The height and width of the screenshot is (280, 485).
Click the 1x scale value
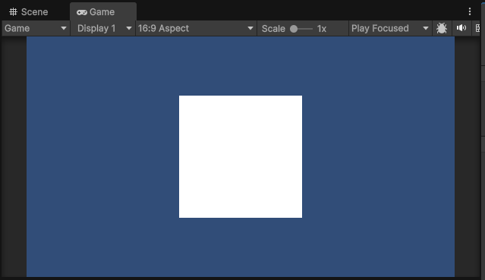coord(322,29)
